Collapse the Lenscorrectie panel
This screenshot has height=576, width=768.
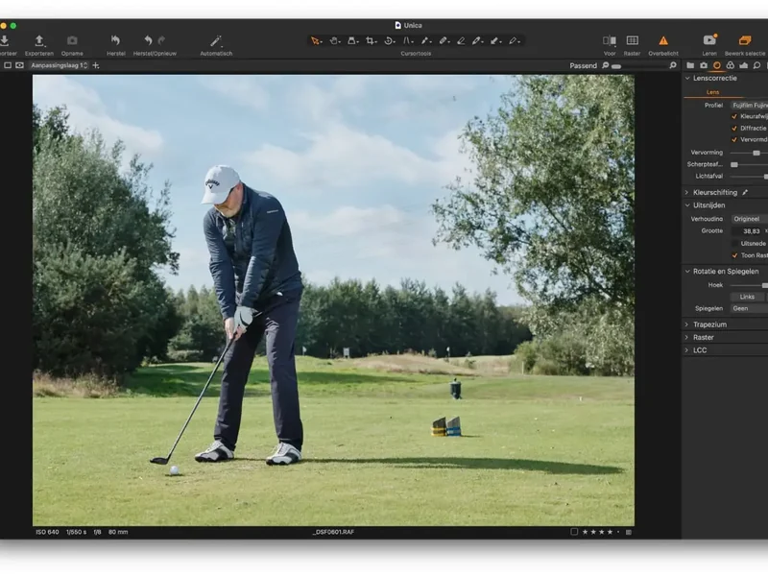687,78
